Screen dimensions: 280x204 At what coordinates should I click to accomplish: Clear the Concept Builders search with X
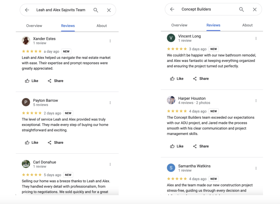(254, 9)
